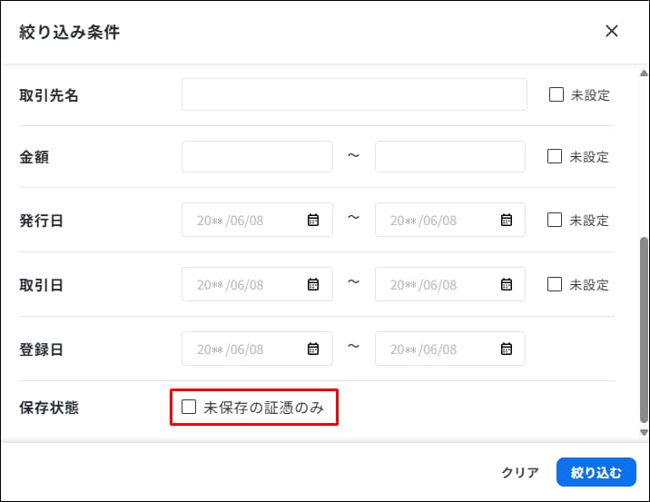Open calendar for 登録日 end date
The image size is (650, 502).
[x=507, y=349]
